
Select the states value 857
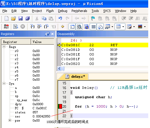click(35, 112)
